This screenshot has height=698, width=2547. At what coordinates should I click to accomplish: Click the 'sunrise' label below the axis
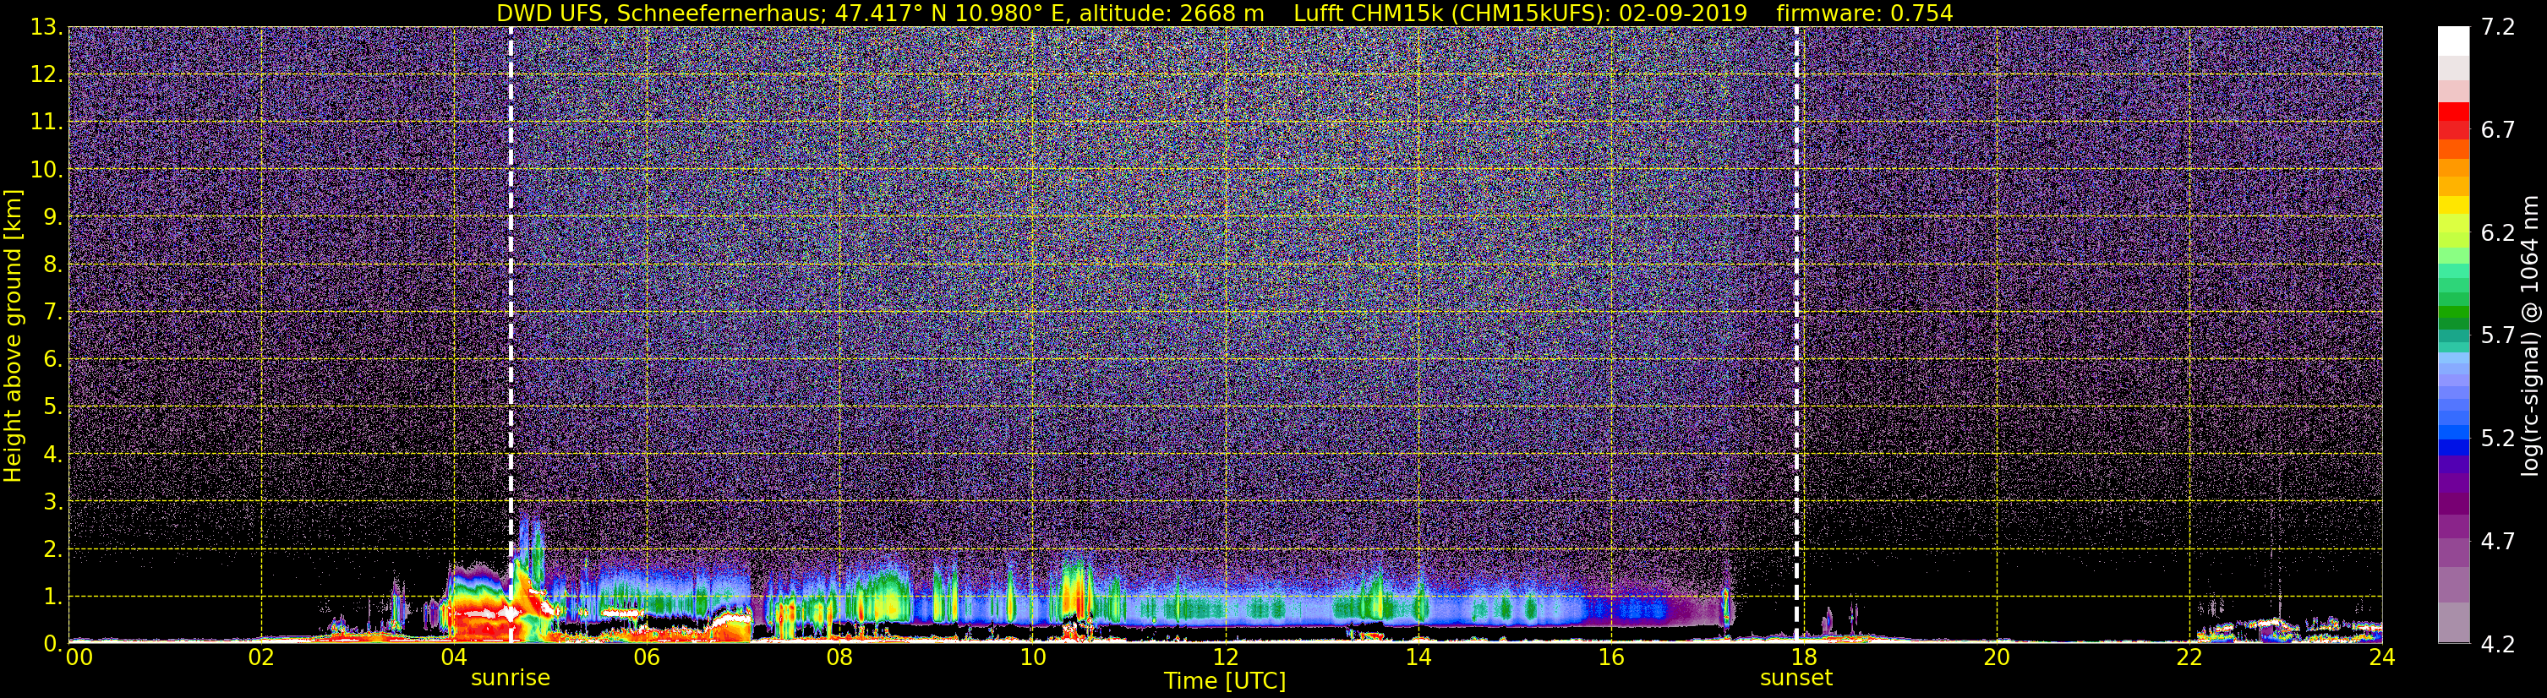(511, 679)
